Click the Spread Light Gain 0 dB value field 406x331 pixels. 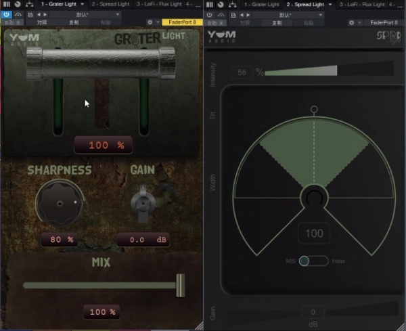point(313,312)
